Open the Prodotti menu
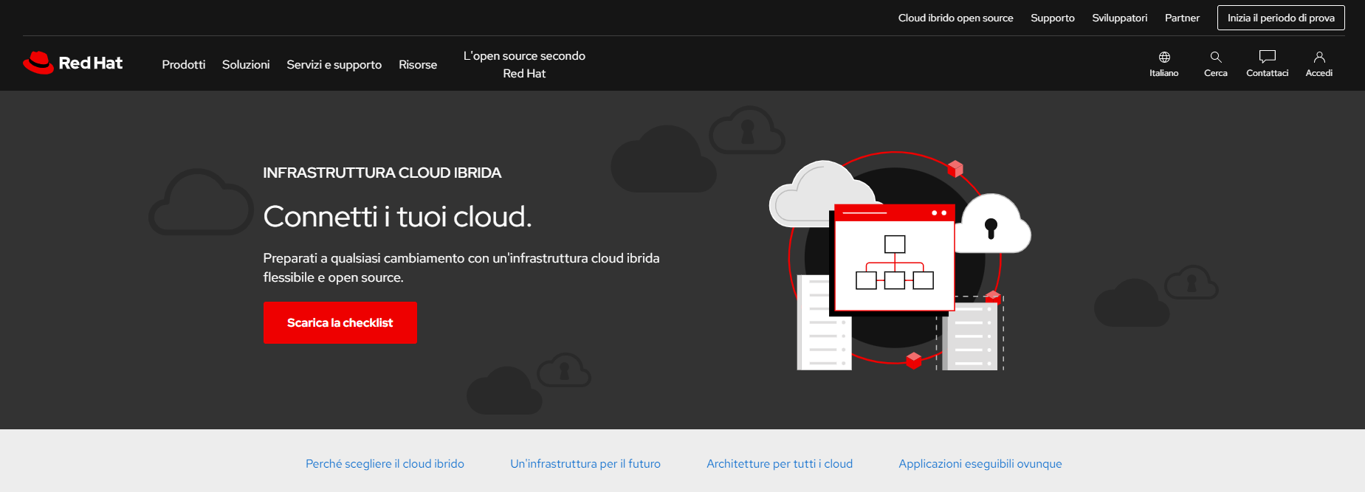 point(184,65)
